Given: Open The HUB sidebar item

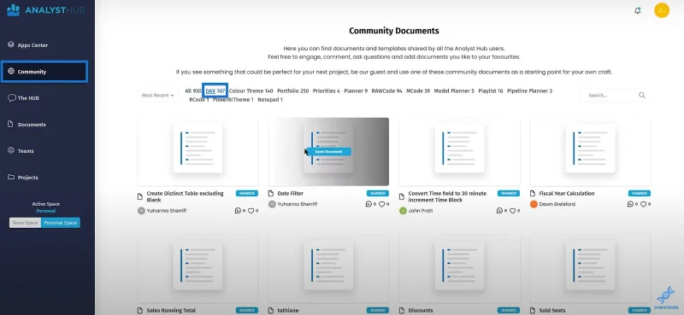Looking at the screenshot, I should (x=24, y=98).
